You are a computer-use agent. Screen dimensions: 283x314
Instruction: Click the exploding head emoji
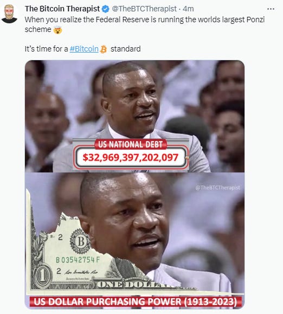[57, 30]
